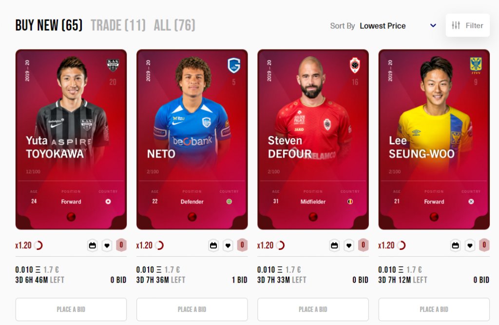This screenshot has height=325, width=499.
Task: Switch to the TRADE (11) tab
Action: 118,25
